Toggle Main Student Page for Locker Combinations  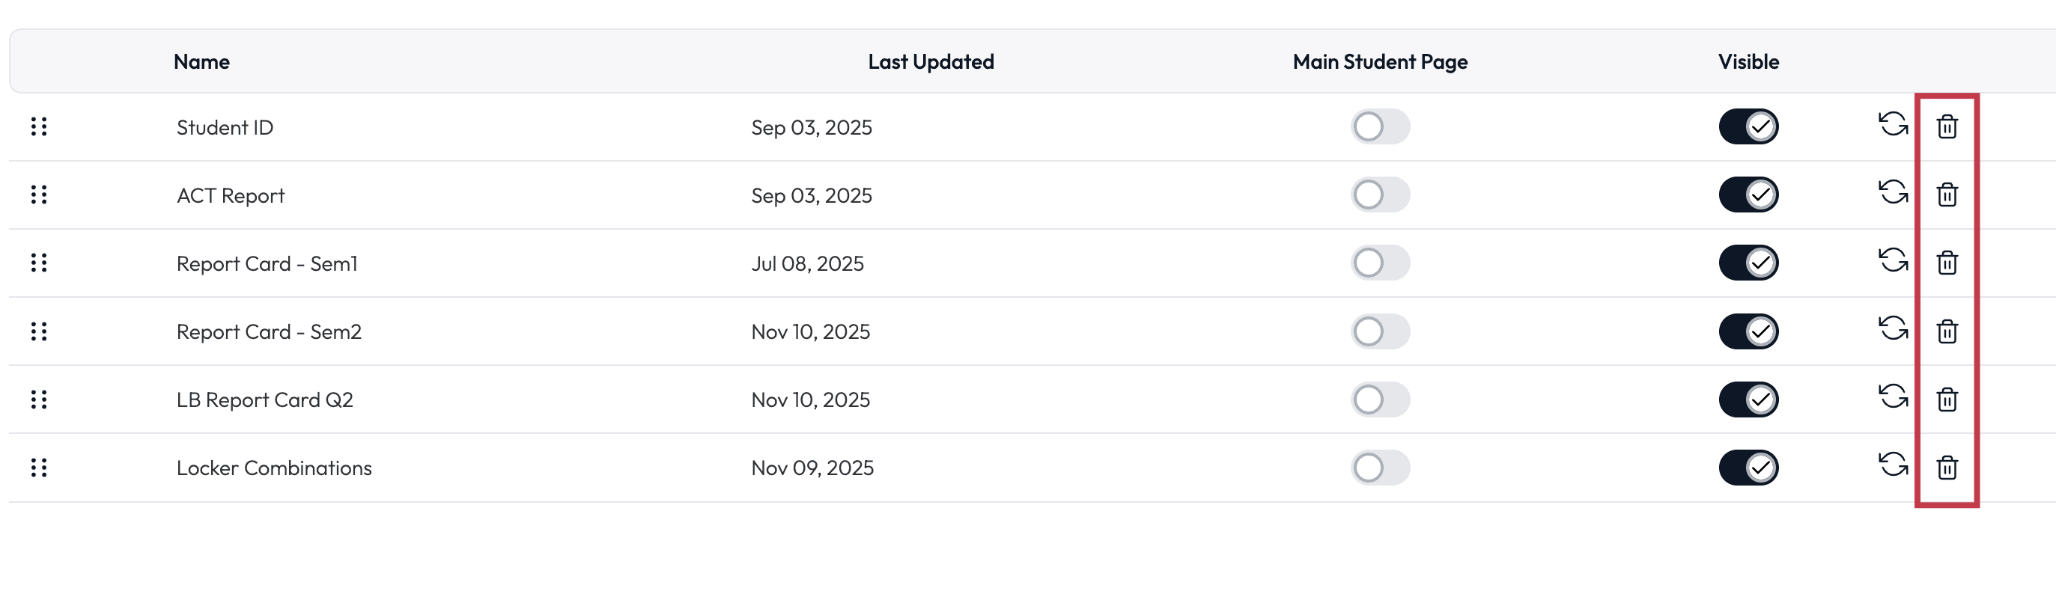[1380, 468]
